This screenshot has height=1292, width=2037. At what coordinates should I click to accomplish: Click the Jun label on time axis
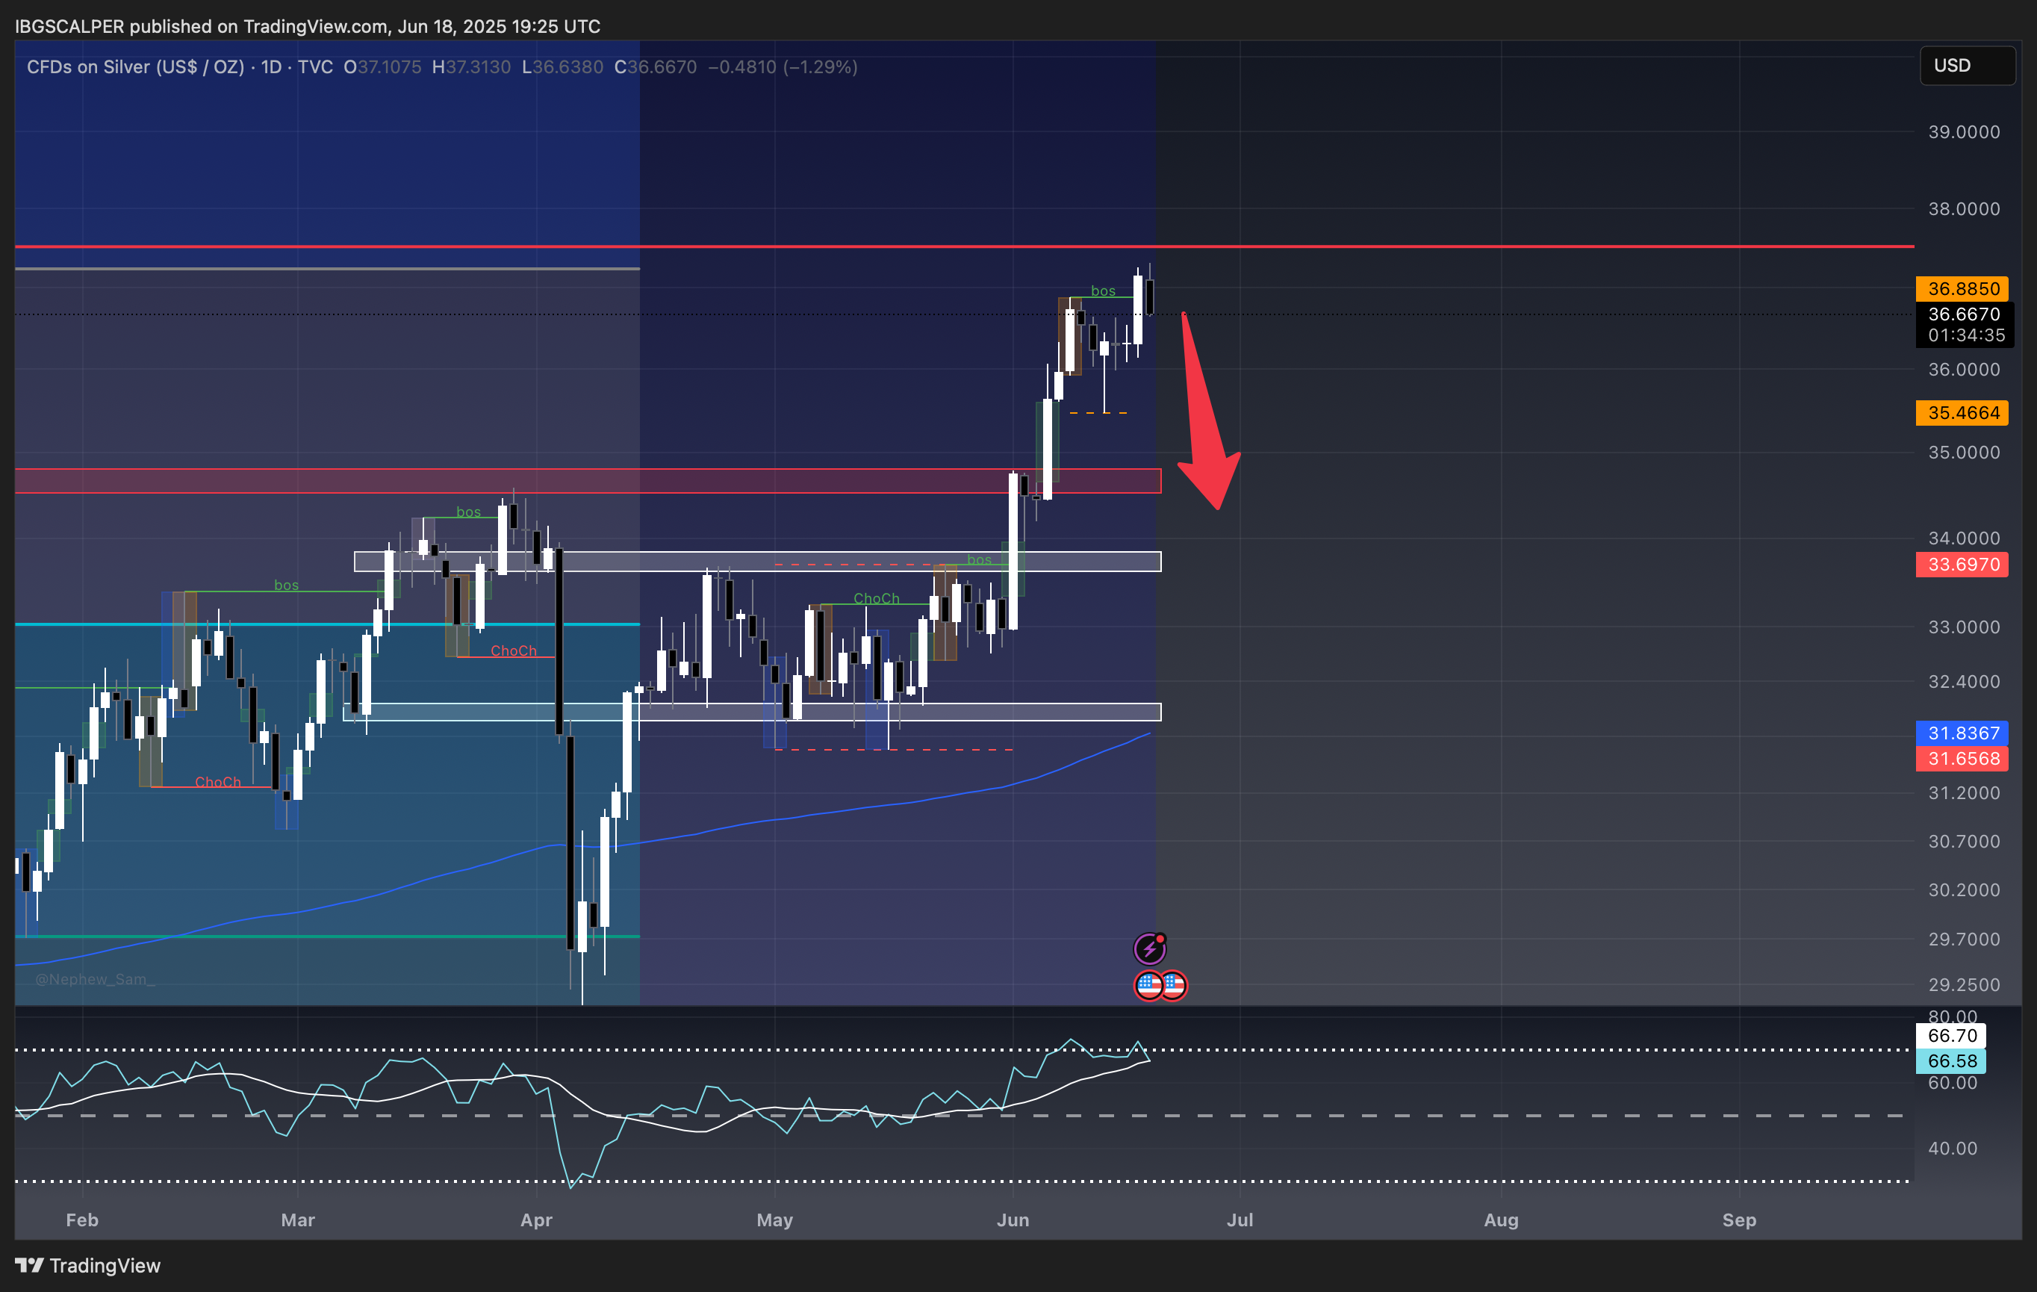1013,1220
